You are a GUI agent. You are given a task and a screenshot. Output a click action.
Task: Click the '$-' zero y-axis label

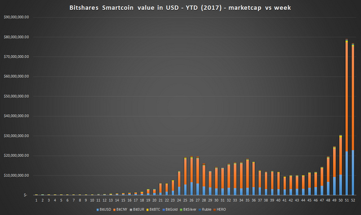pyautogui.click(x=25, y=195)
